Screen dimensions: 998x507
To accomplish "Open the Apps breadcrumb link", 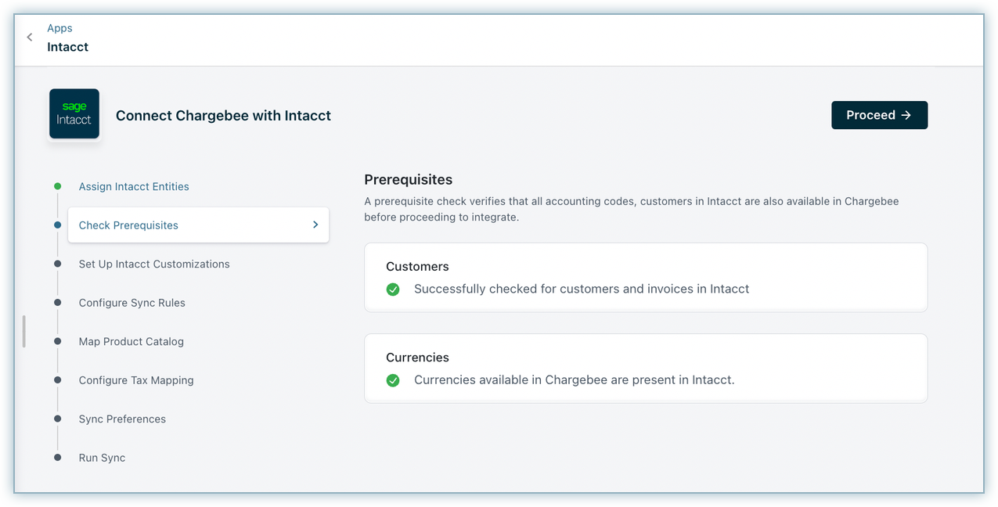I will (59, 28).
